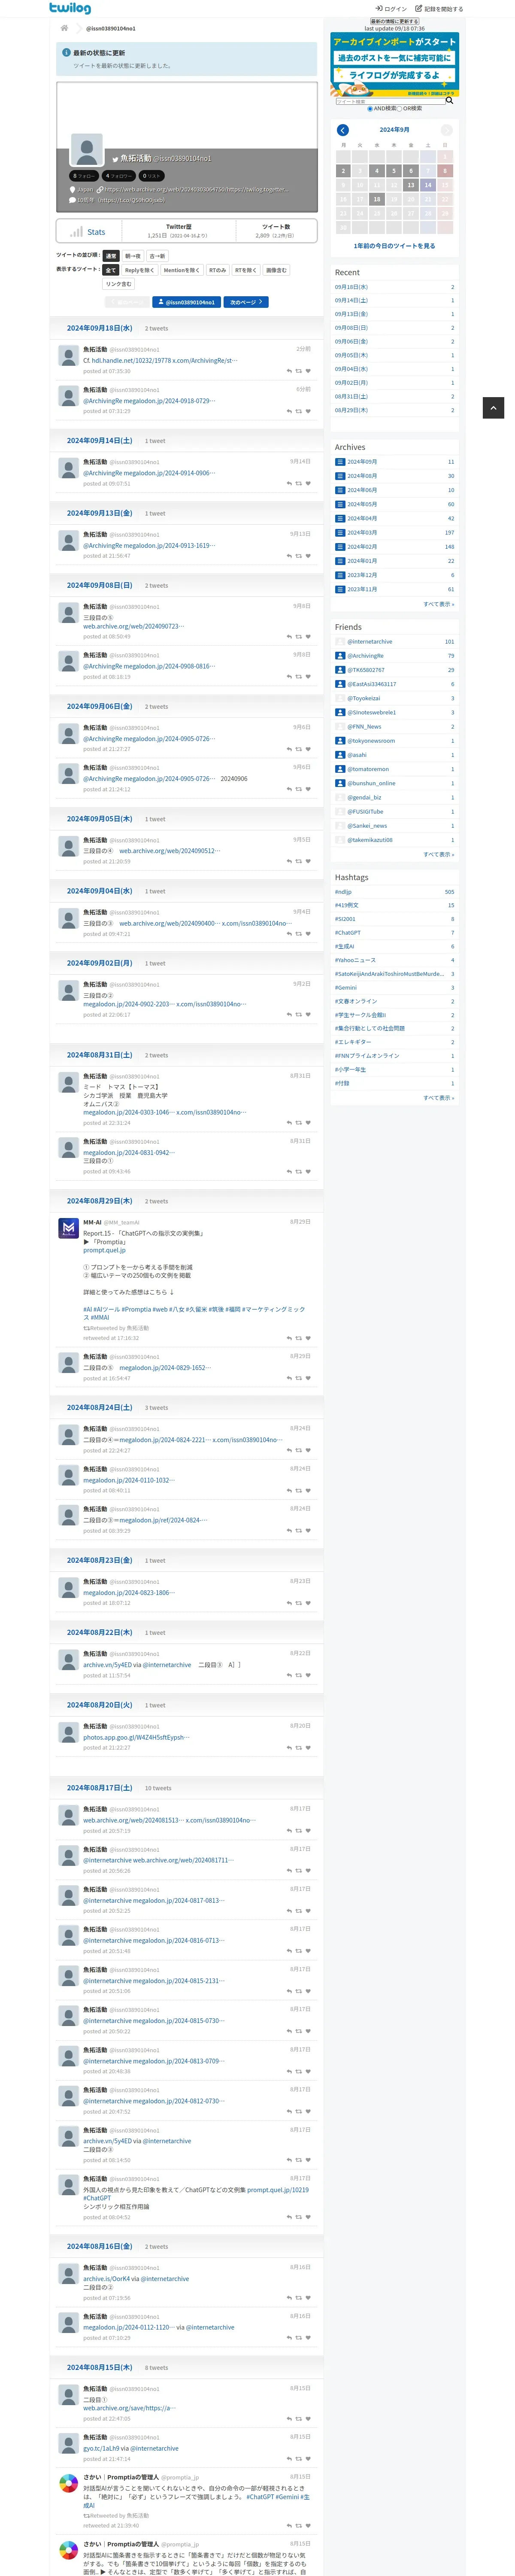This screenshot has width=515, height=2576.
Task: Open 1年前の今日のツイートを見る link
Action: pyautogui.click(x=394, y=246)
